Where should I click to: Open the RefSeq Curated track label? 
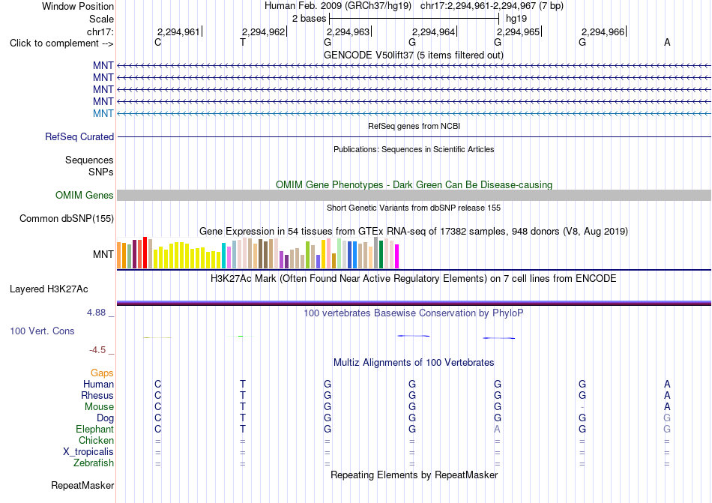79,136
